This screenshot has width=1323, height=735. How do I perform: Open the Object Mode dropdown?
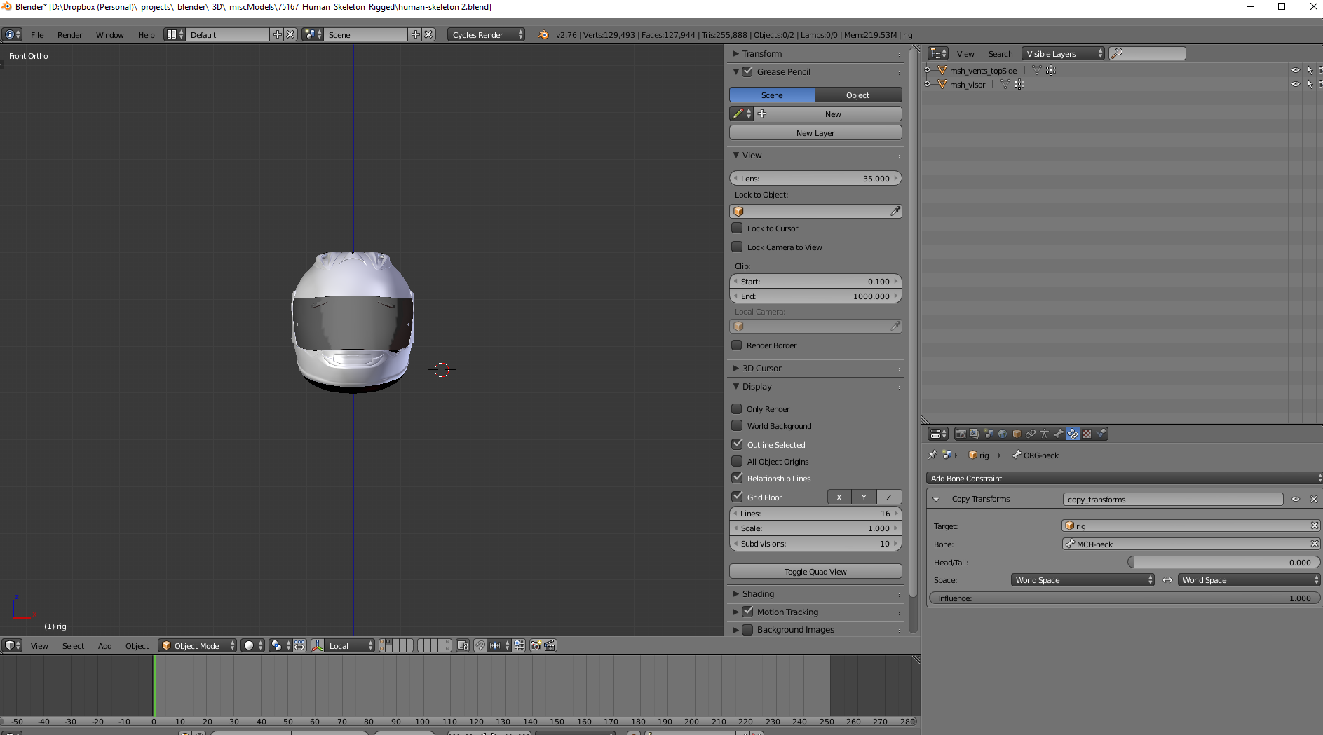click(198, 645)
